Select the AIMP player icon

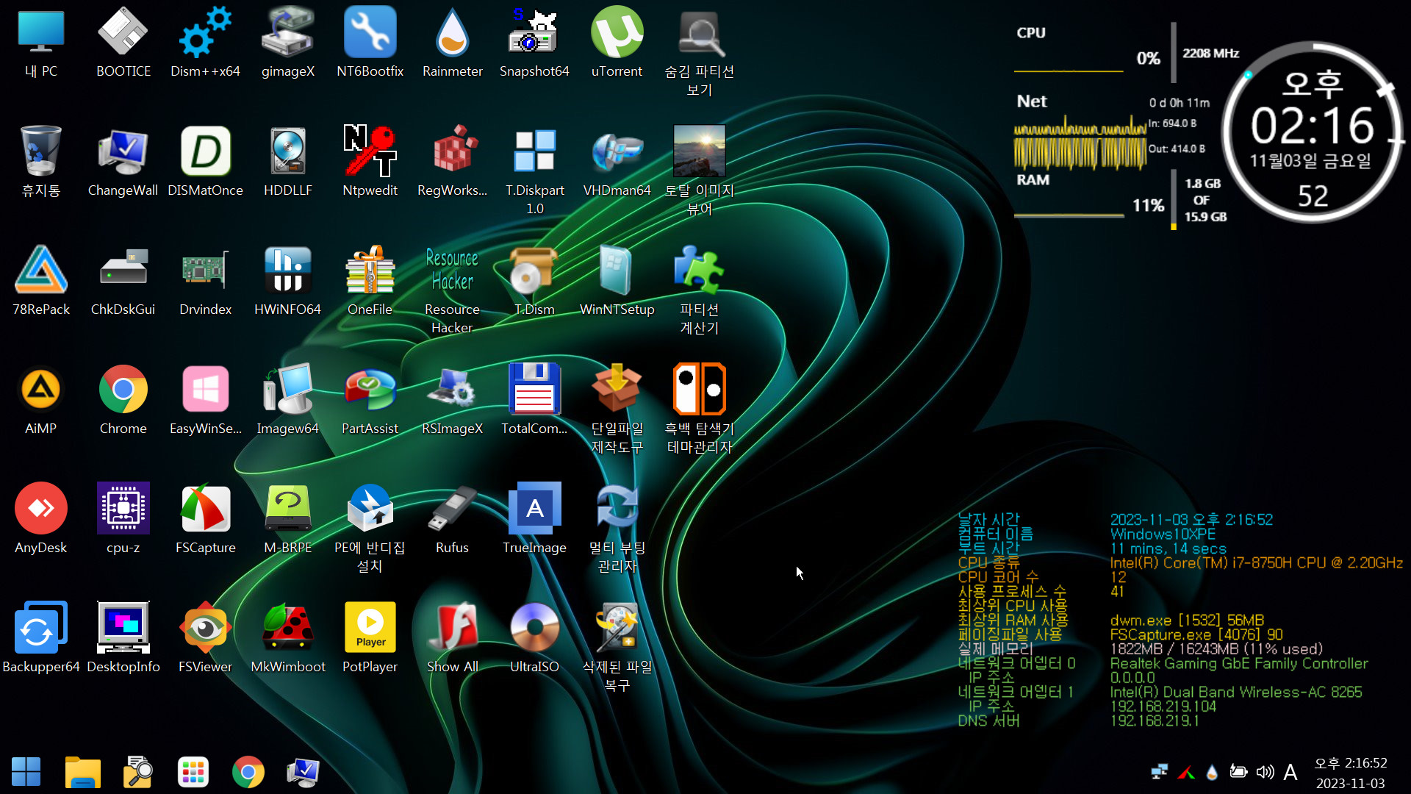click(41, 400)
